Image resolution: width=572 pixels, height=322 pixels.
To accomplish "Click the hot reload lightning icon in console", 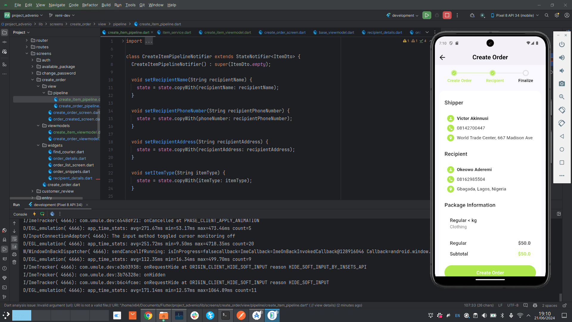I will pos(34,214).
